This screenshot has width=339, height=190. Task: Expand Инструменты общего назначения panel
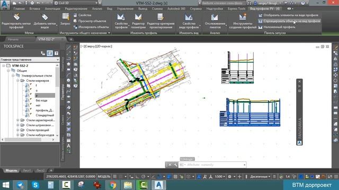click(85, 33)
